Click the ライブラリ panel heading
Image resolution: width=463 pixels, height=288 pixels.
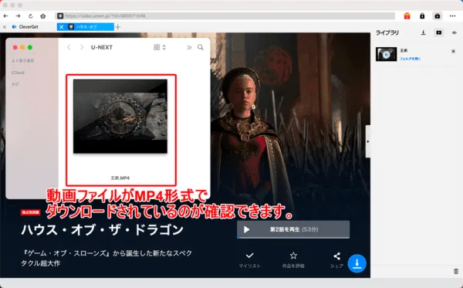point(387,32)
